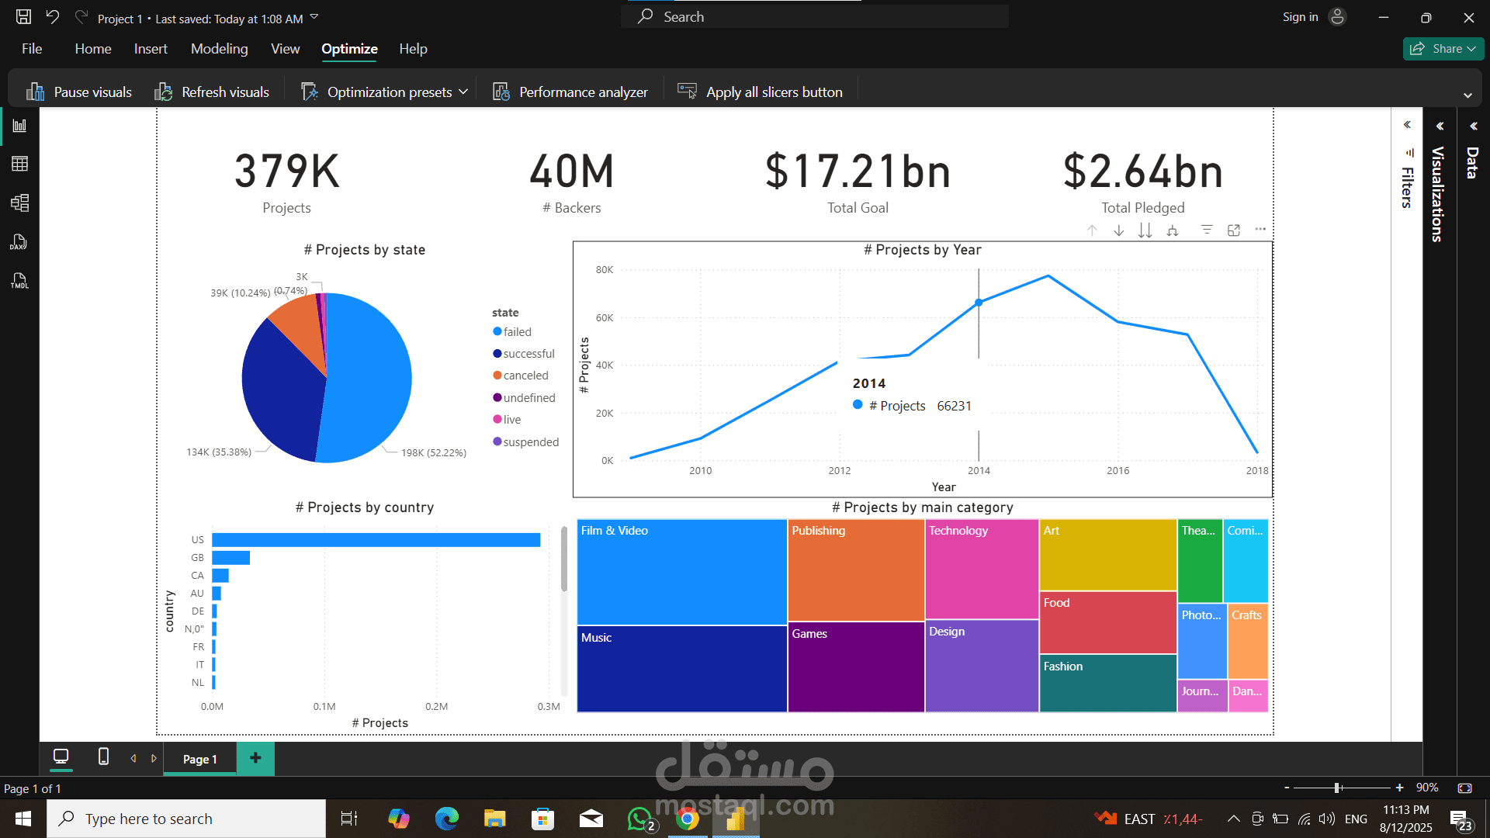Viewport: 1490px width, 838px height.
Task: Click the Share button
Action: pyautogui.click(x=1443, y=49)
